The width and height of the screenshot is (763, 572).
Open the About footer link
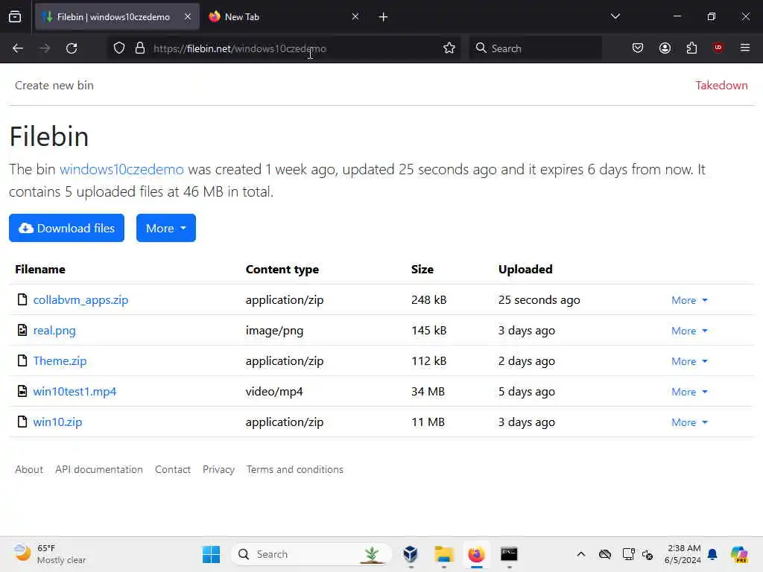(29, 469)
